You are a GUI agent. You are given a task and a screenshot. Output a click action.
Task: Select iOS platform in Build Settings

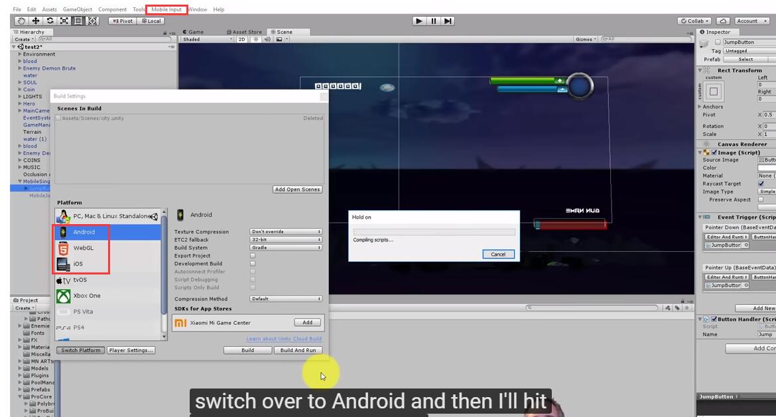tap(108, 264)
